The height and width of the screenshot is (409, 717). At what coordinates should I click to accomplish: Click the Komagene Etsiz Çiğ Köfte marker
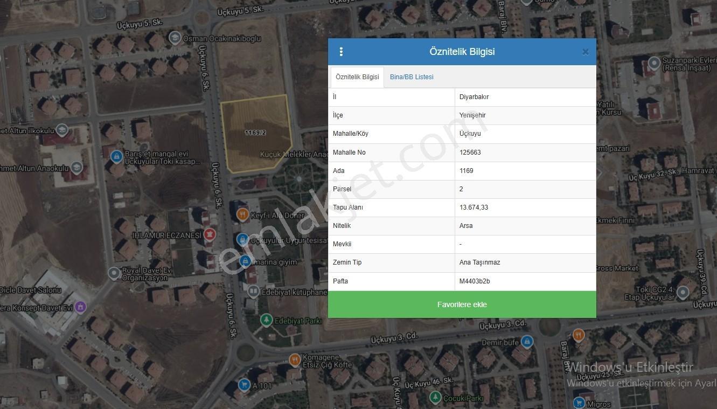pyautogui.click(x=295, y=360)
